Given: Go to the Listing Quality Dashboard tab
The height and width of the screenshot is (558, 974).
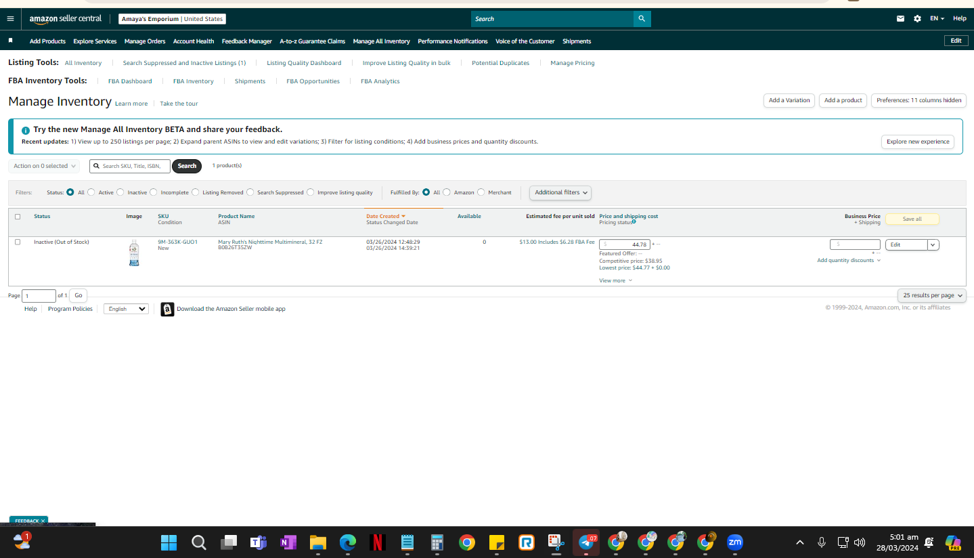Looking at the screenshot, I should [304, 63].
